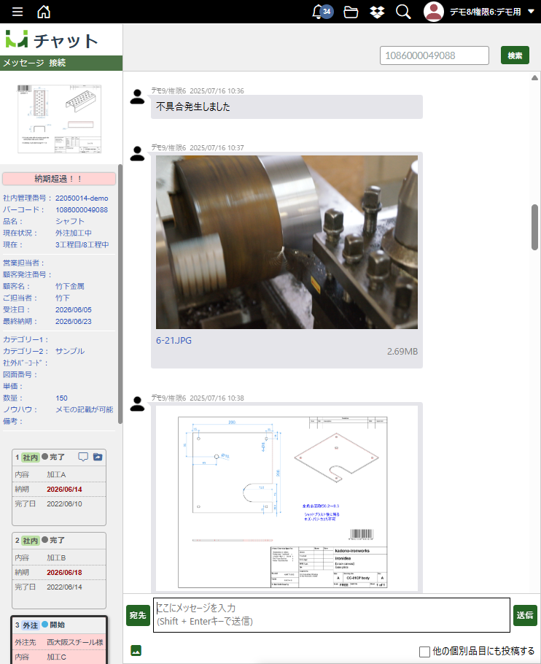Click progress value 3工程目/8工程中
Image resolution: width=541 pixels, height=664 pixels.
click(x=82, y=244)
